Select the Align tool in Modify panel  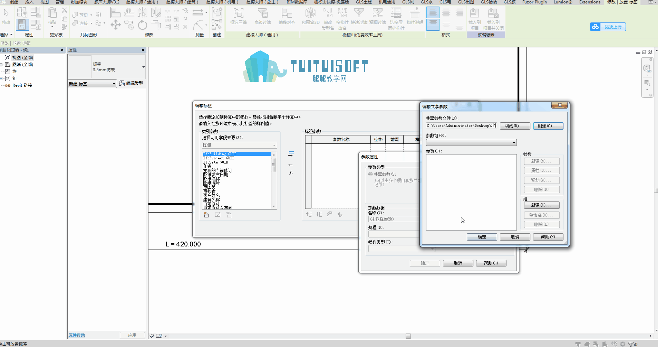click(x=115, y=13)
